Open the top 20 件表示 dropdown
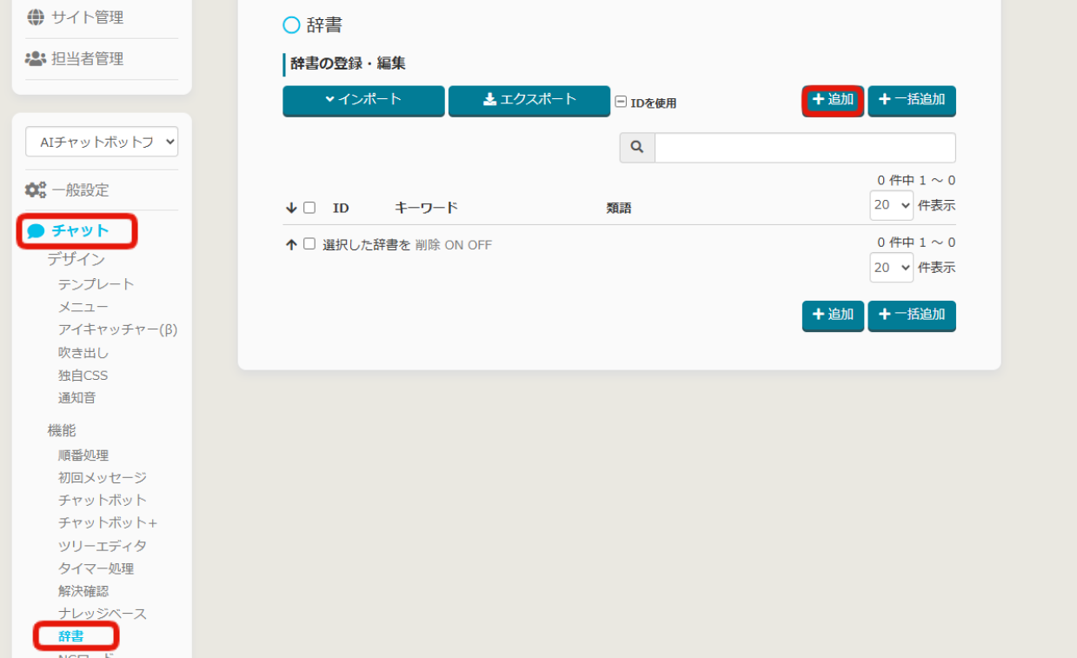 tap(891, 206)
